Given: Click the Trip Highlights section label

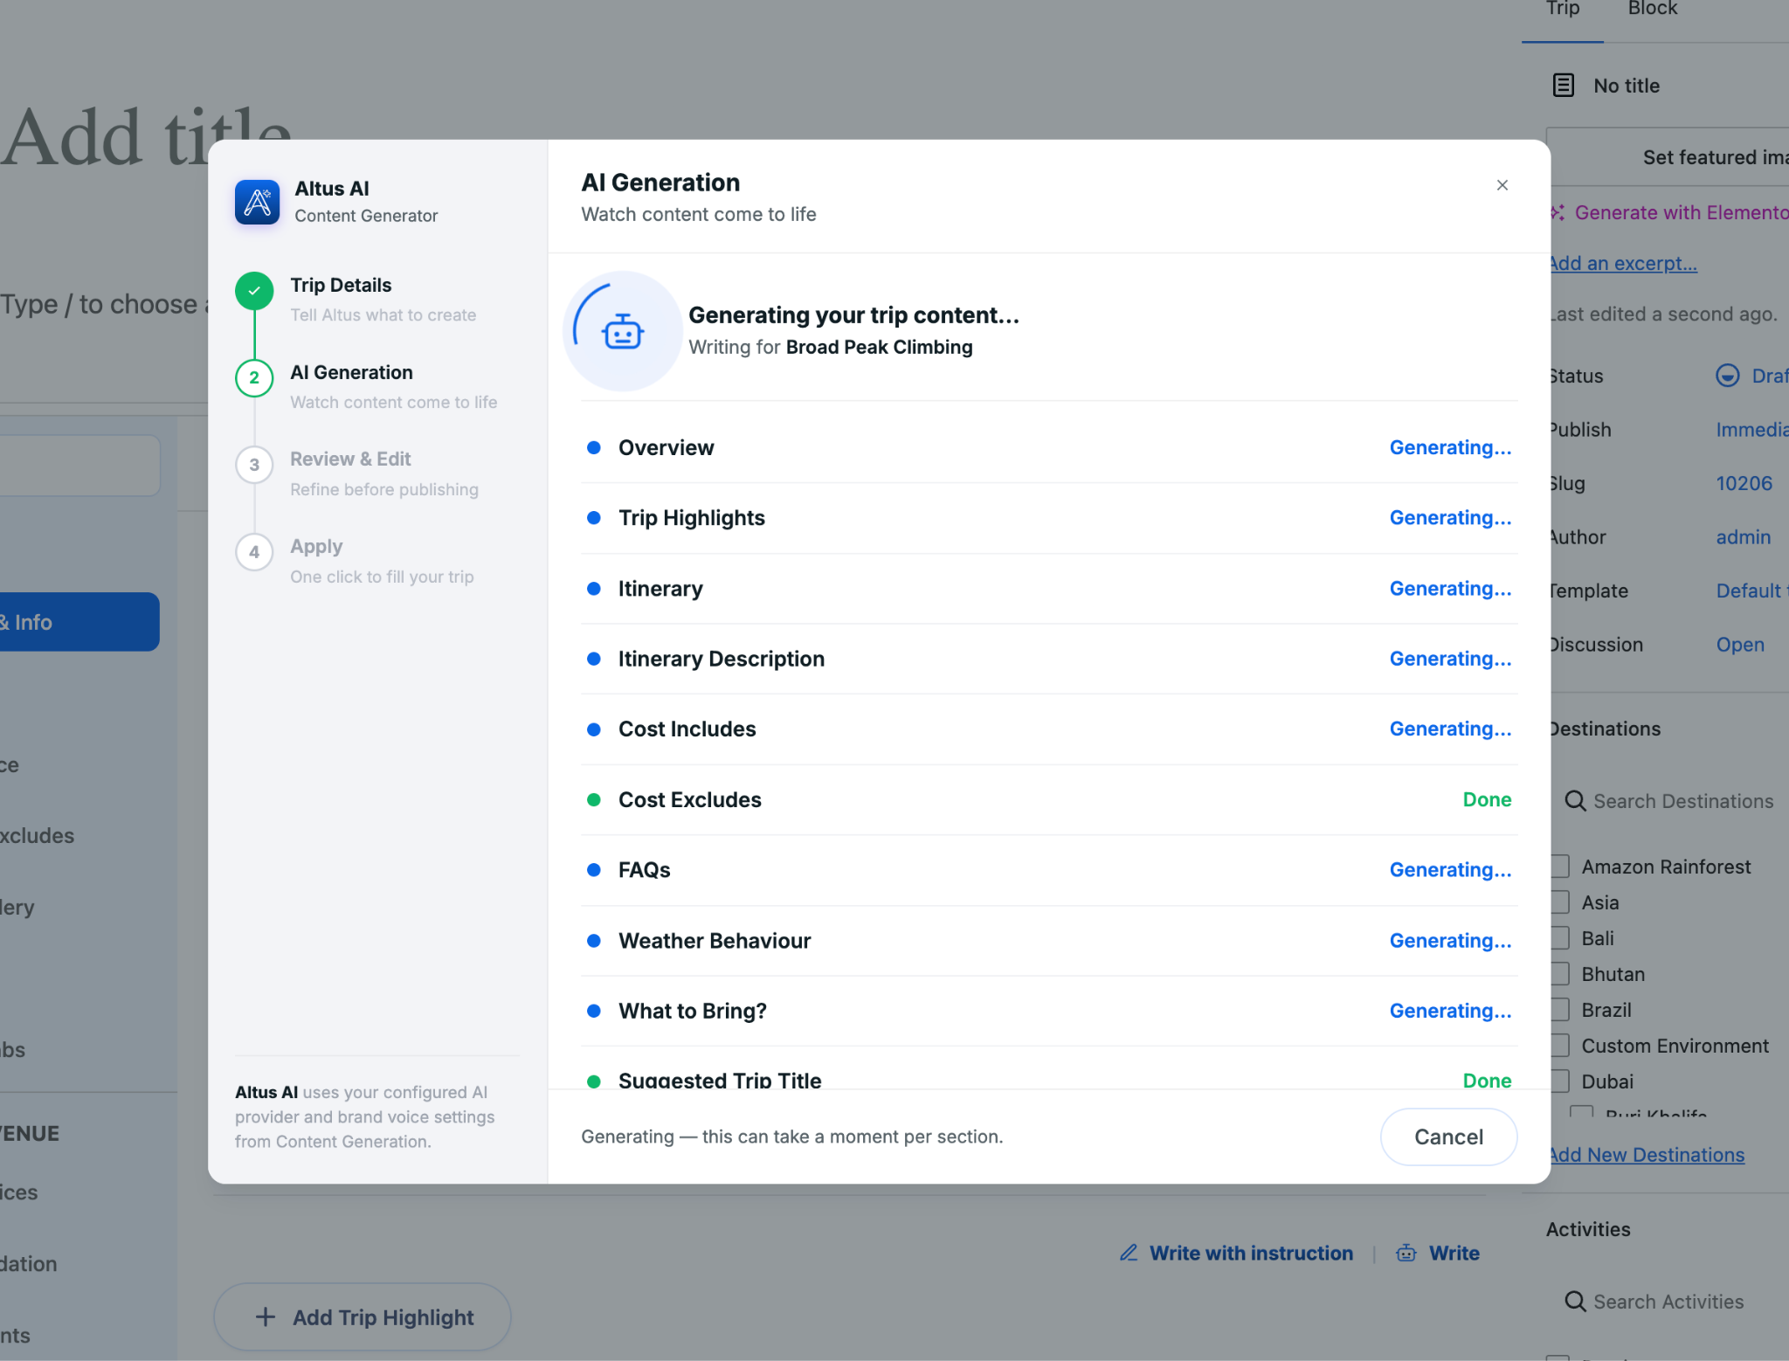Looking at the screenshot, I should click(x=692, y=518).
